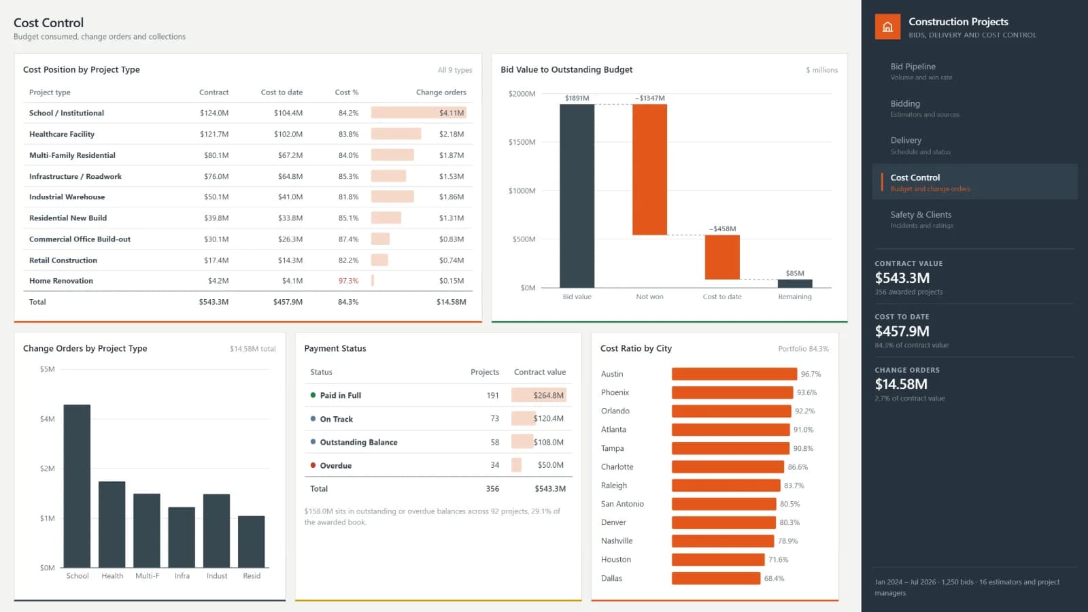Click the Industrial Warehouse row label

click(67, 197)
